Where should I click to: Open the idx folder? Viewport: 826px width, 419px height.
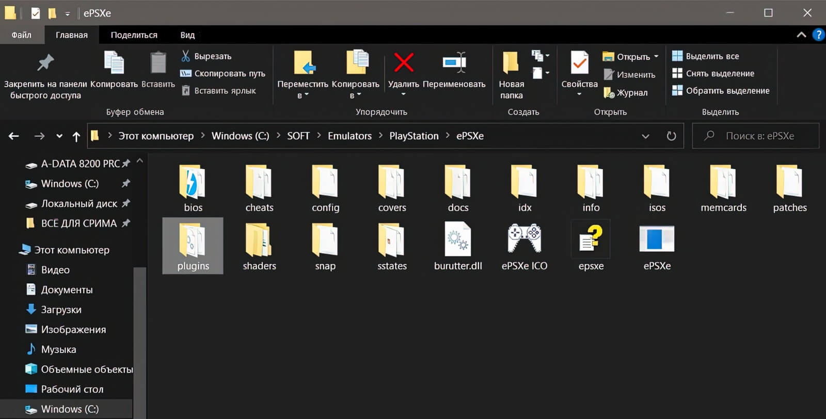pyautogui.click(x=525, y=188)
